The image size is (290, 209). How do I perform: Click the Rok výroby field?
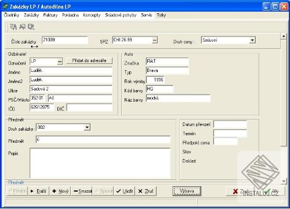coord(155,80)
